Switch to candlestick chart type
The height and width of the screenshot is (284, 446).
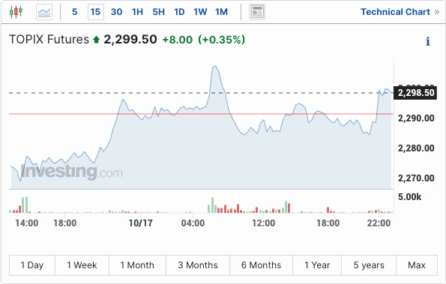pos(16,12)
